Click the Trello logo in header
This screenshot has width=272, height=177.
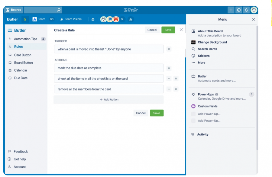tap(131, 10)
